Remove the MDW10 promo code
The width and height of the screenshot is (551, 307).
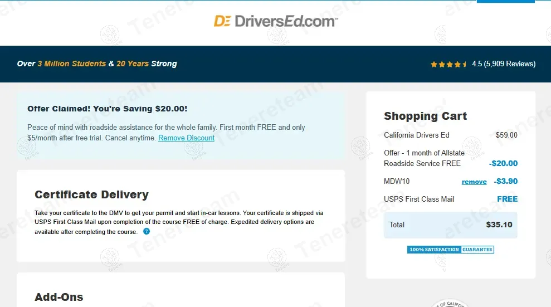[x=474, y=182]
